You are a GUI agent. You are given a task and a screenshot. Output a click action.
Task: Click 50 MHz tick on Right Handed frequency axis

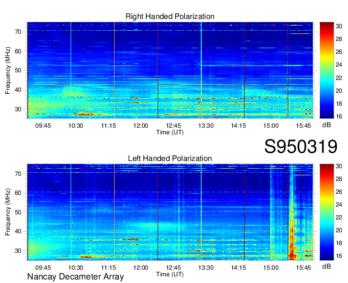(18, 71)
